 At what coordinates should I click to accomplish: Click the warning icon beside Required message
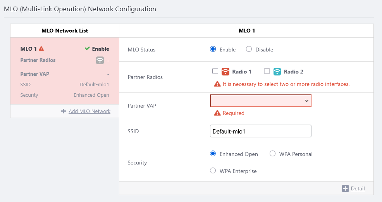(217, 113)
